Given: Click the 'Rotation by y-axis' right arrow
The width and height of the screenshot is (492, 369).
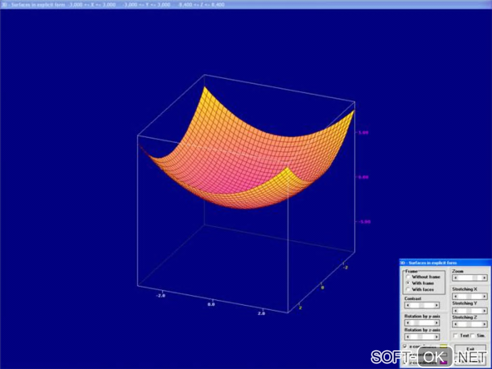Looking at the screenshot, I should (x=437, y=323).
